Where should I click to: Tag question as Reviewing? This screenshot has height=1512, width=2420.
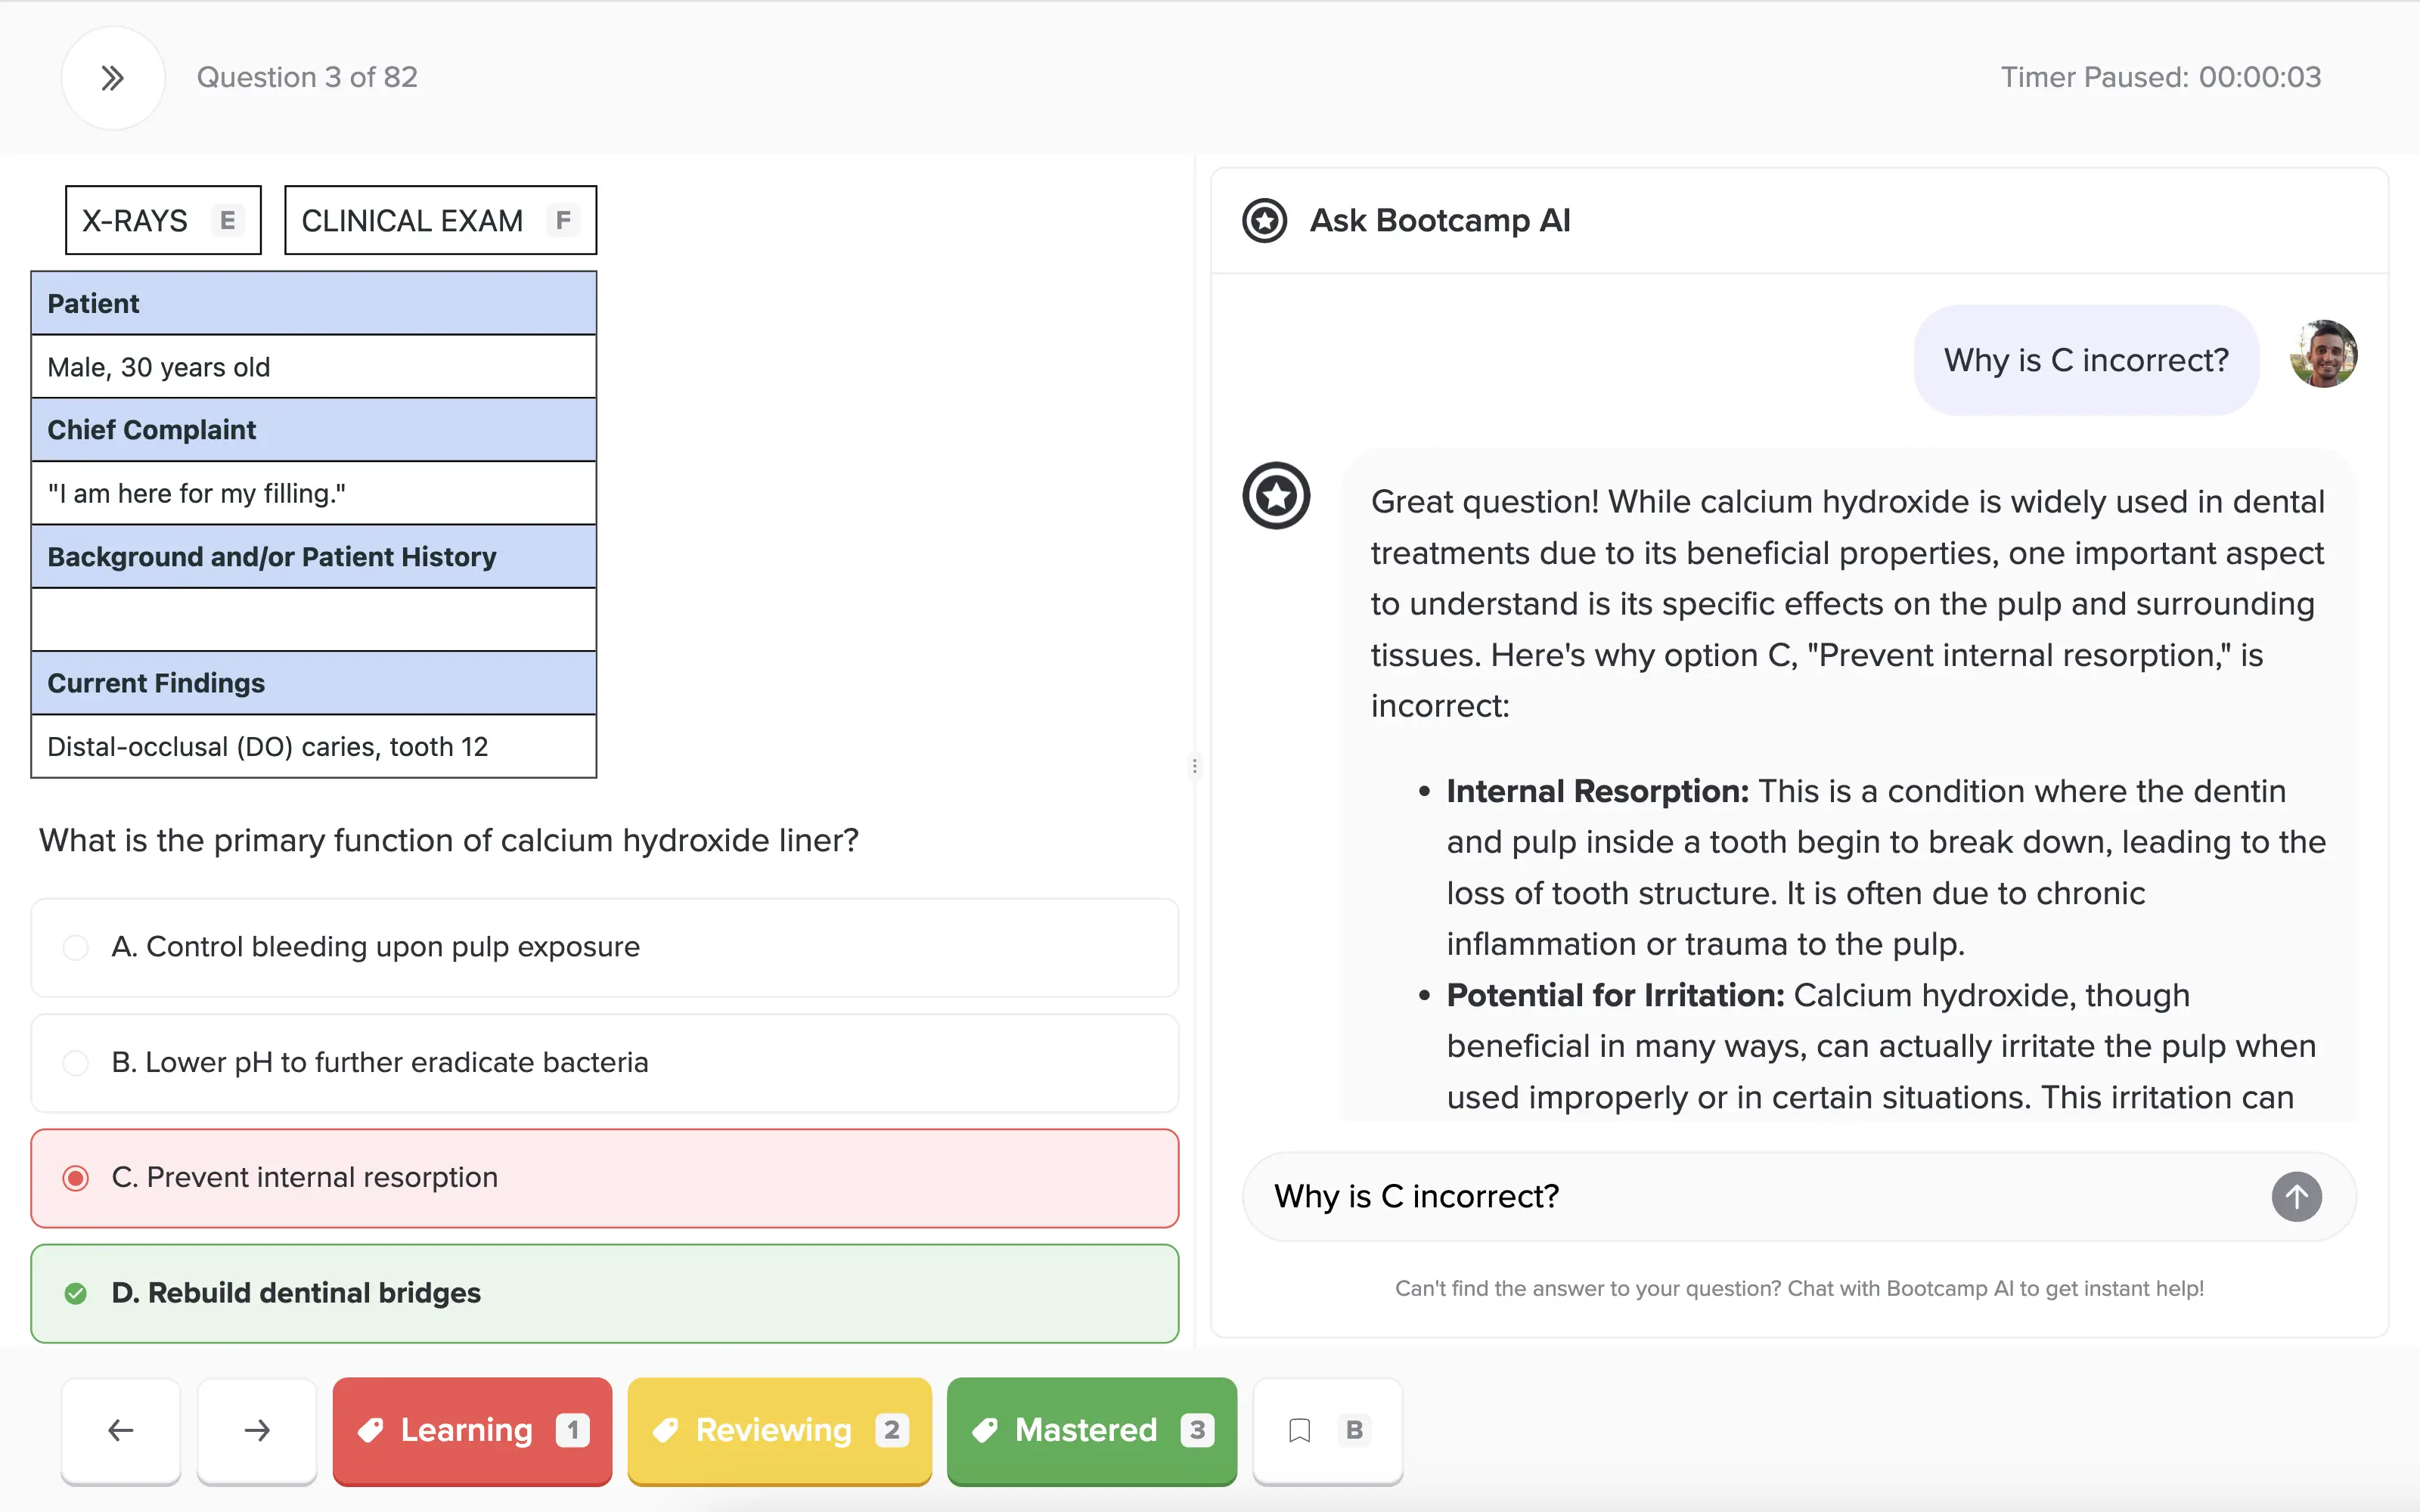click(x=779, y=1430)
